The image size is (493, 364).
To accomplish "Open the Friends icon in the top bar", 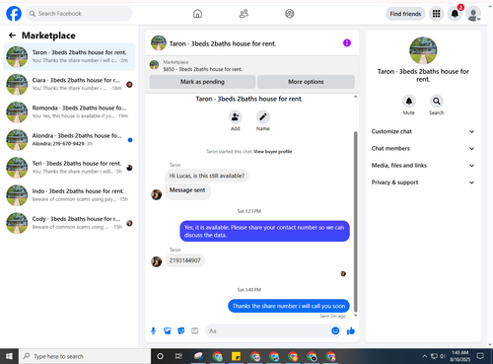I will click(x=244, y=14).
